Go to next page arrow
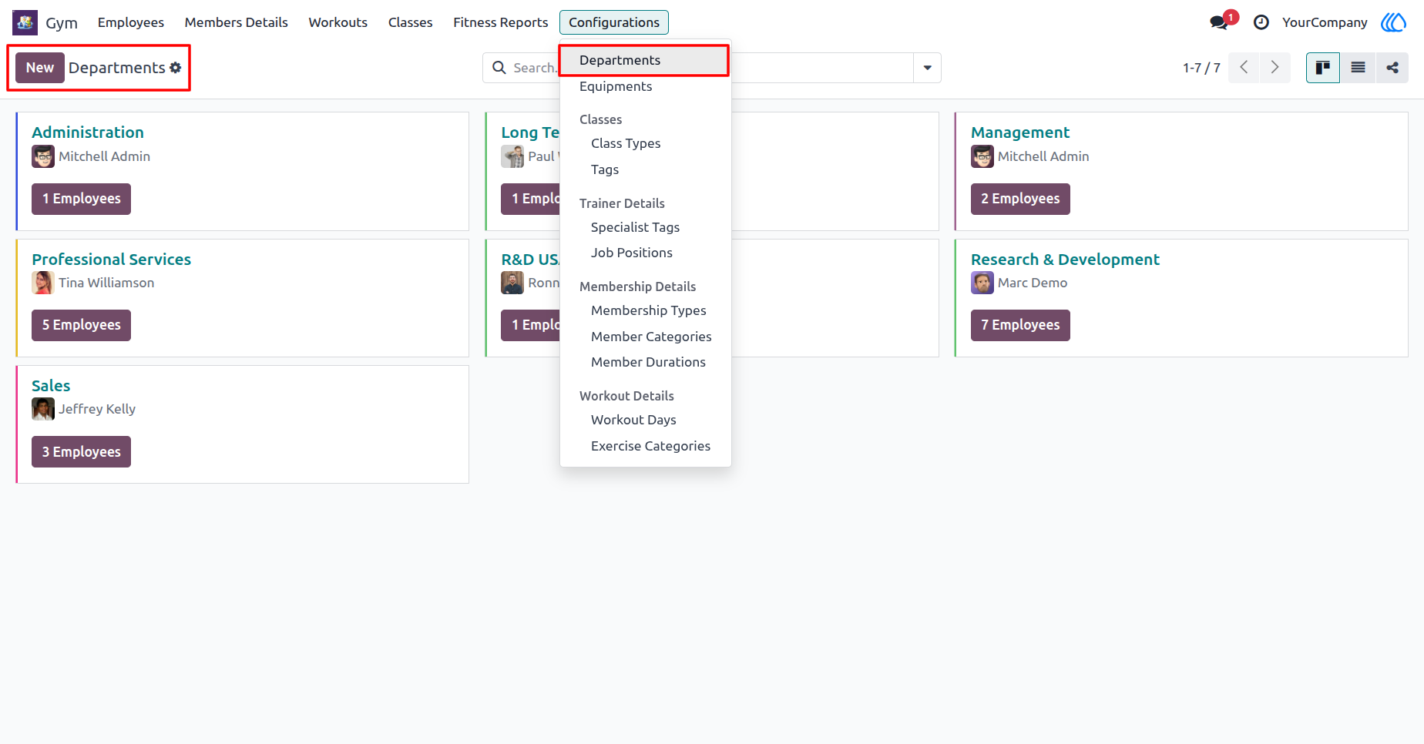The image size is (1424, 744). coord(1275,68)
